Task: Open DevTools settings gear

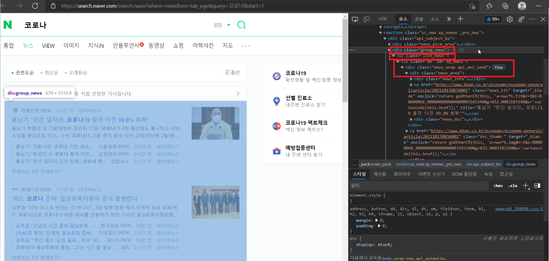Action: pyautogui.click(x=510, y=19)
